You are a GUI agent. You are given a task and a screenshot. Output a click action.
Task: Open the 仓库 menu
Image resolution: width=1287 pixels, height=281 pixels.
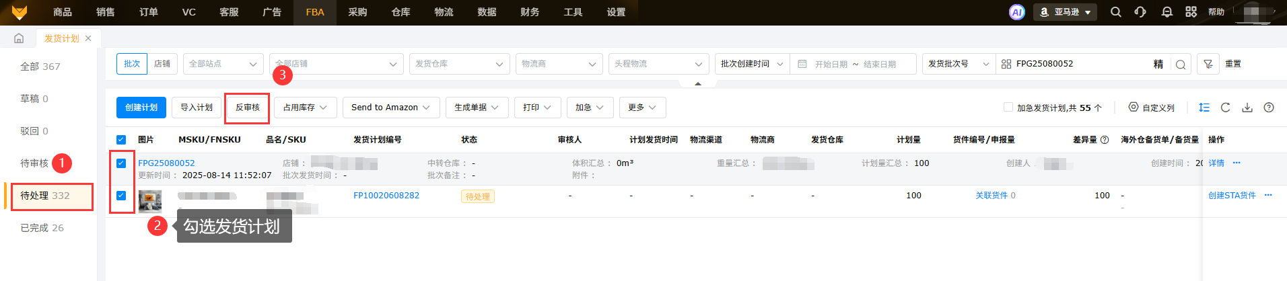[401, 12]
